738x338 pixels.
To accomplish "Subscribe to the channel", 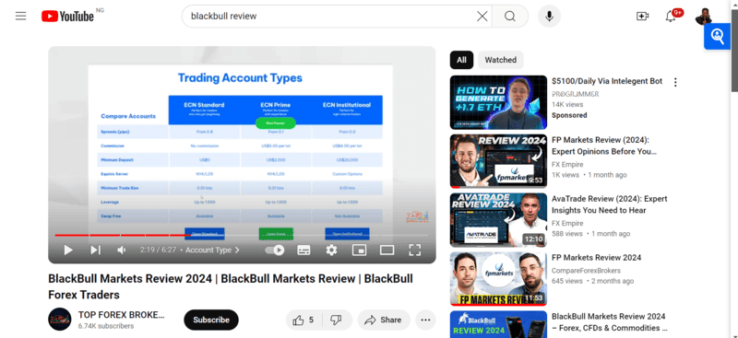I will click(x=211, y=321).
